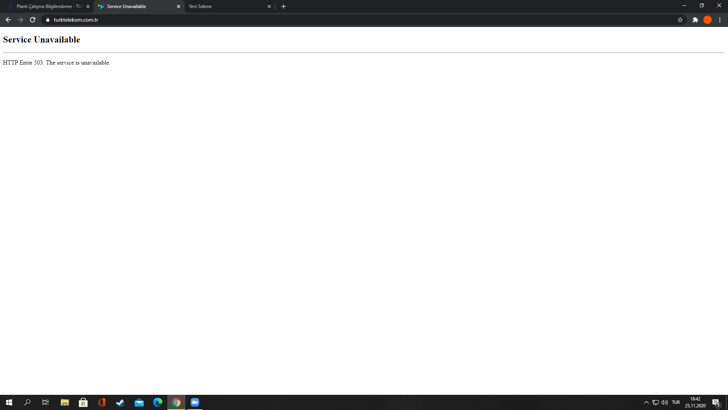This screenshot has width=728, height=410.
Task: Click the Mail app icon
Action: (139, 402)
